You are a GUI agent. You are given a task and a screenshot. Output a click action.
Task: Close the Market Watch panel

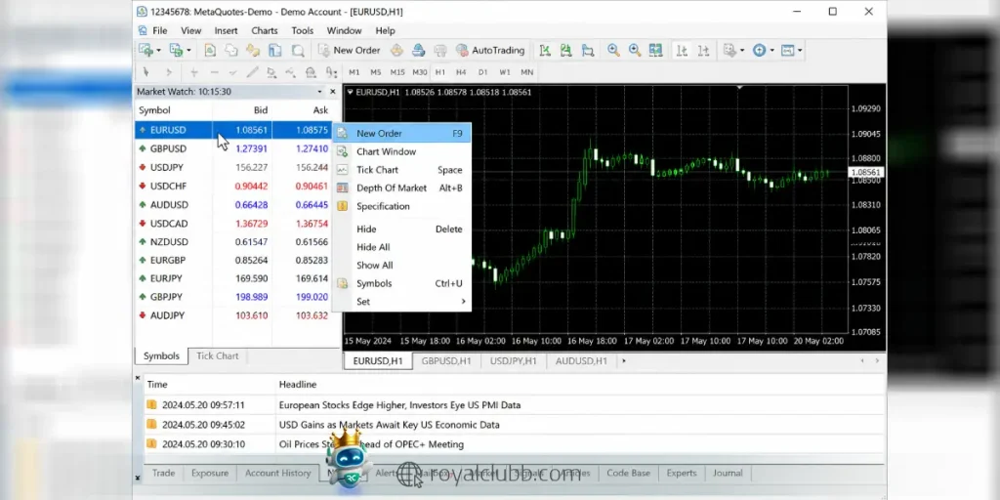point(332,92)
